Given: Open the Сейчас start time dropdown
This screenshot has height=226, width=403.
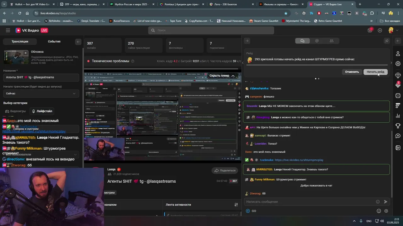Looking at the screenshot, I should [x=41, y=94].
